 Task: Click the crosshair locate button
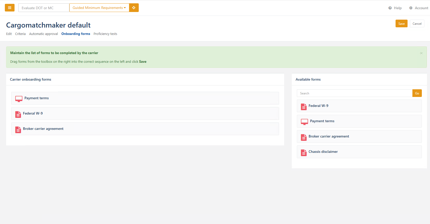click(x=134, y=8)
